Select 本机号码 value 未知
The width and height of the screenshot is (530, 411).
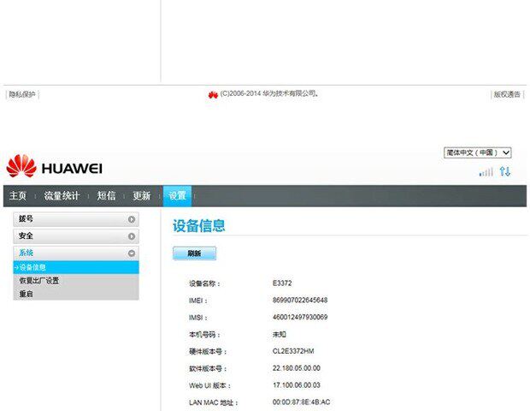[x=280, y=334]
